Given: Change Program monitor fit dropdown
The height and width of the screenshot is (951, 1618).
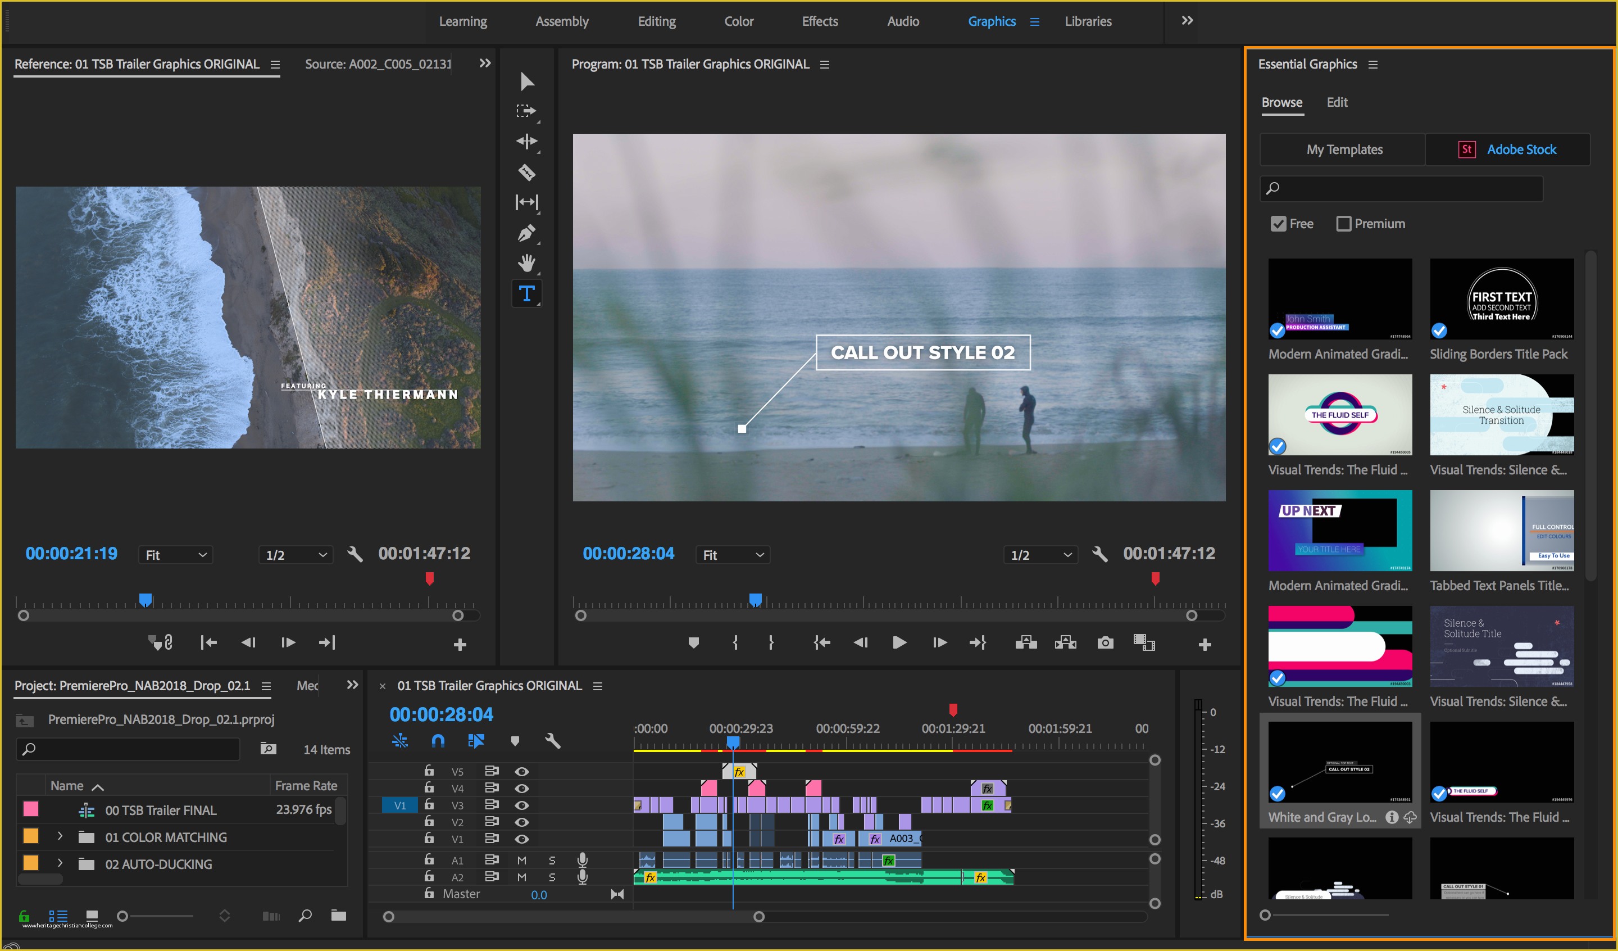Looking at the screenshot, I should (x=733, y=554).
